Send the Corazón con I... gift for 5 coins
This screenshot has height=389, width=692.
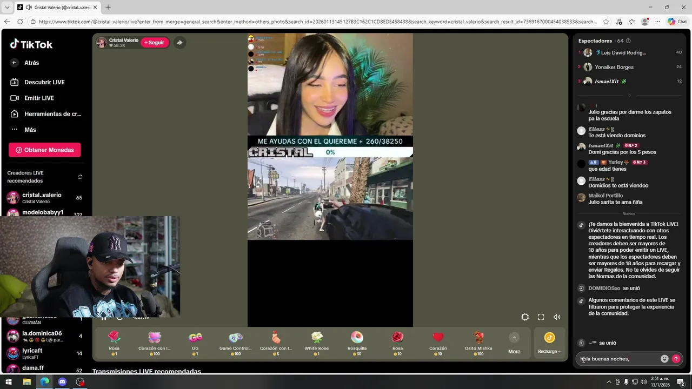coord(276,344)
